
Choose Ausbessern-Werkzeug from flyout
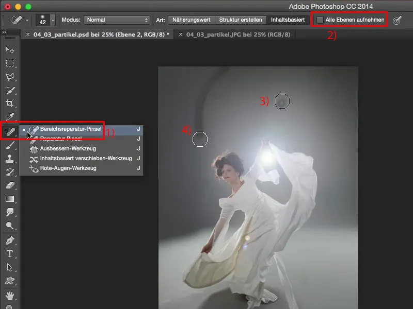tap(82, 148)
